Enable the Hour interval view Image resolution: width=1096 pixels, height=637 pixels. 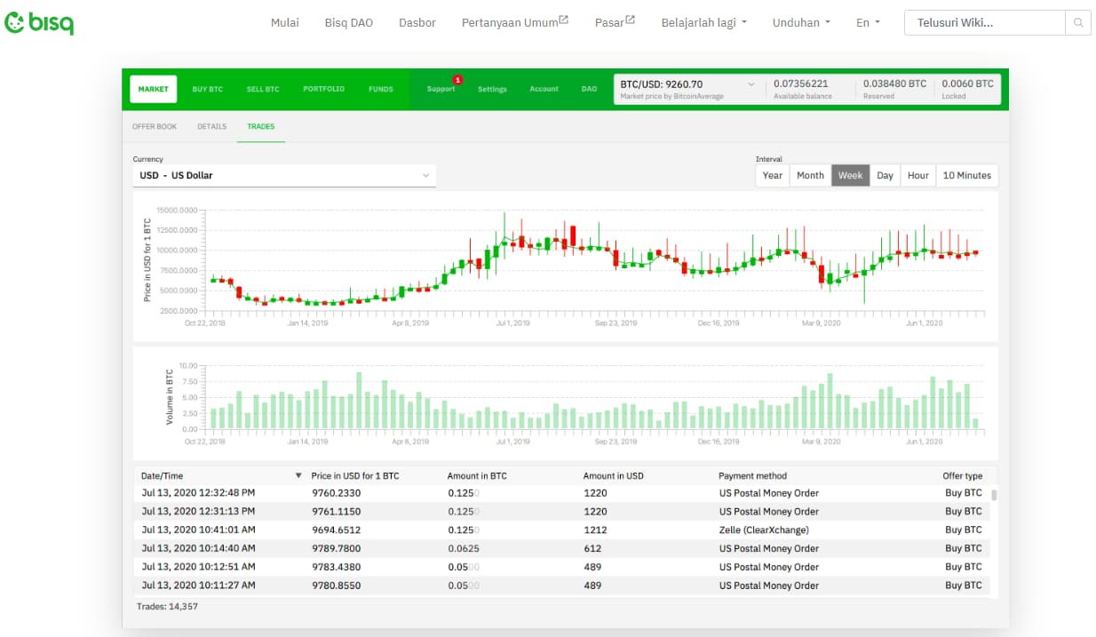pyautogui.click(x=917, y=175)
